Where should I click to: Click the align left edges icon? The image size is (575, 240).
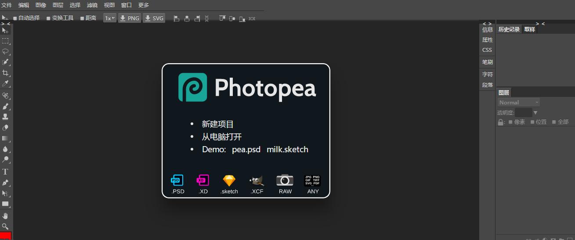[x=177, y=18]
